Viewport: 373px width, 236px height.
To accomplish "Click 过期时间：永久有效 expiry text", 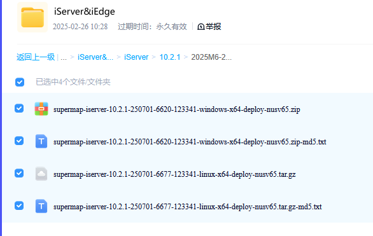I will pos(152,27).
